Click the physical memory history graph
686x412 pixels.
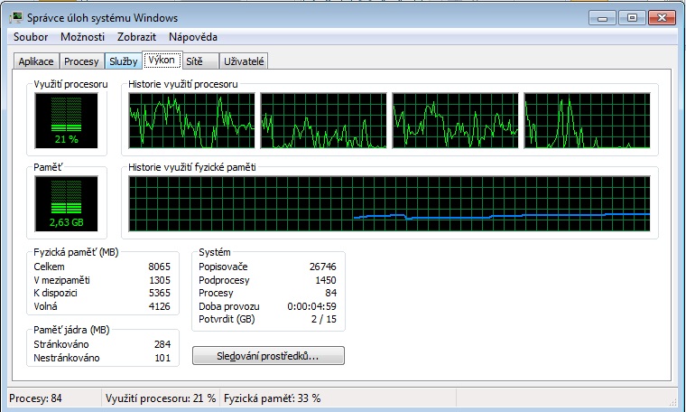389,202
